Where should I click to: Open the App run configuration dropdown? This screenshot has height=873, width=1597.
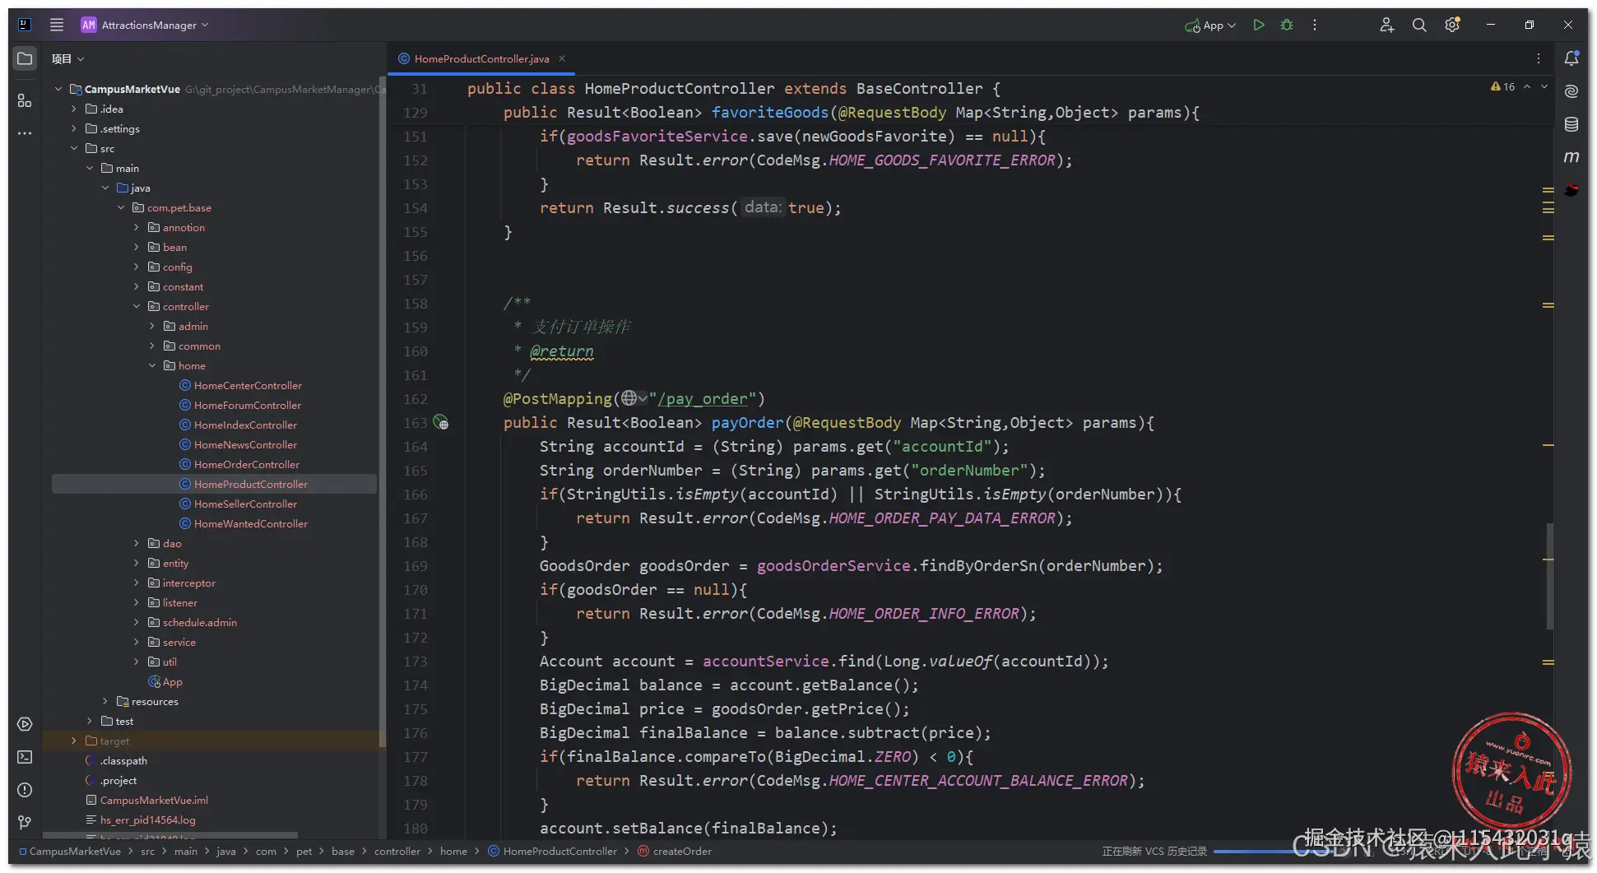click(x=1210, y=26)
